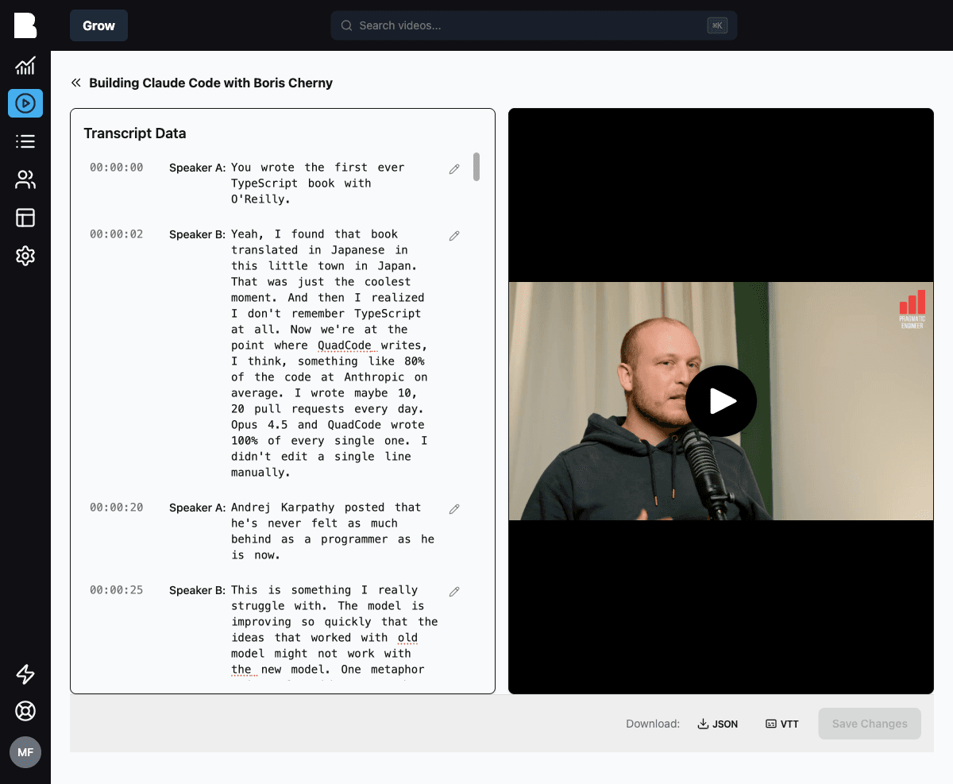Edit the 00:00:02 Speaker B transcript entry
This screenshot has height=784, width=953.
454,236
